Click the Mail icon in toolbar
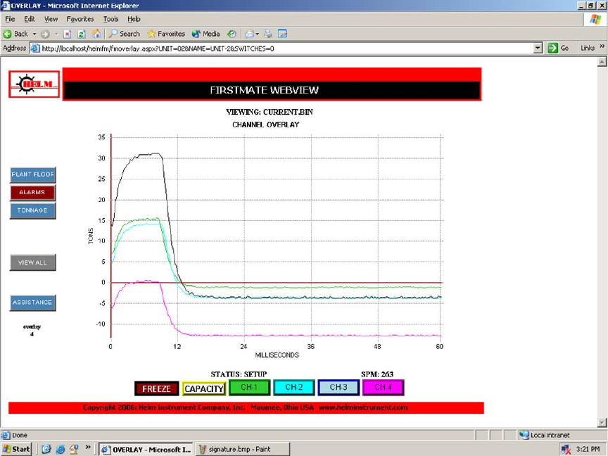This screenshot has height=456, width=608. [249, 34]
